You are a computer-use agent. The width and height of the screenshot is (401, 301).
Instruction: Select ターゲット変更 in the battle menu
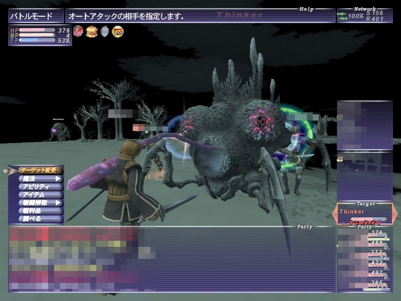[x=40, y=170]
